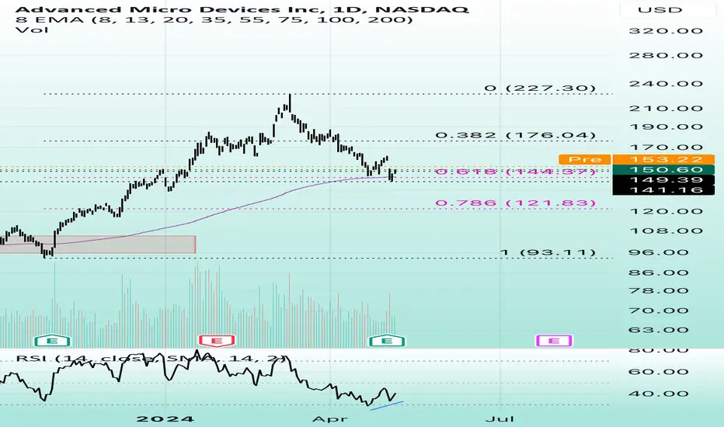Click the Apr time axis label
Screen dimensions: 724x427
click(329, 419)
